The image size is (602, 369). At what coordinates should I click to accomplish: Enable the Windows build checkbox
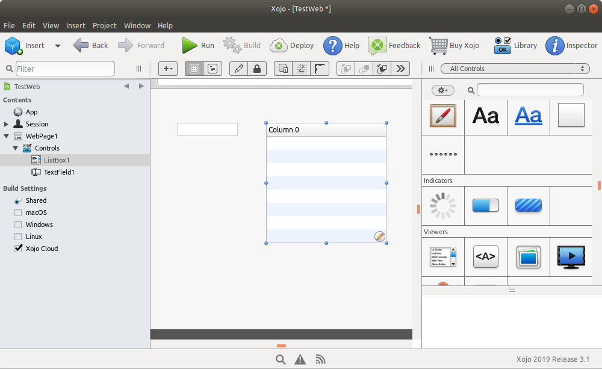(x=18, y=225)
